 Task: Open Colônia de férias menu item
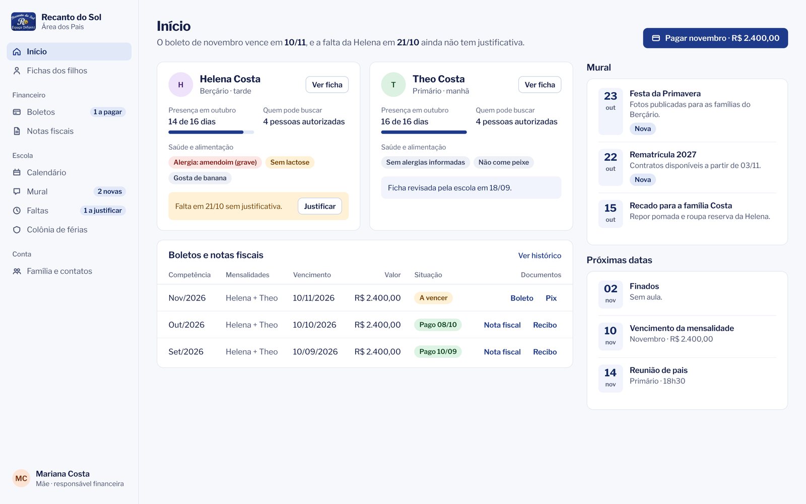69,230
